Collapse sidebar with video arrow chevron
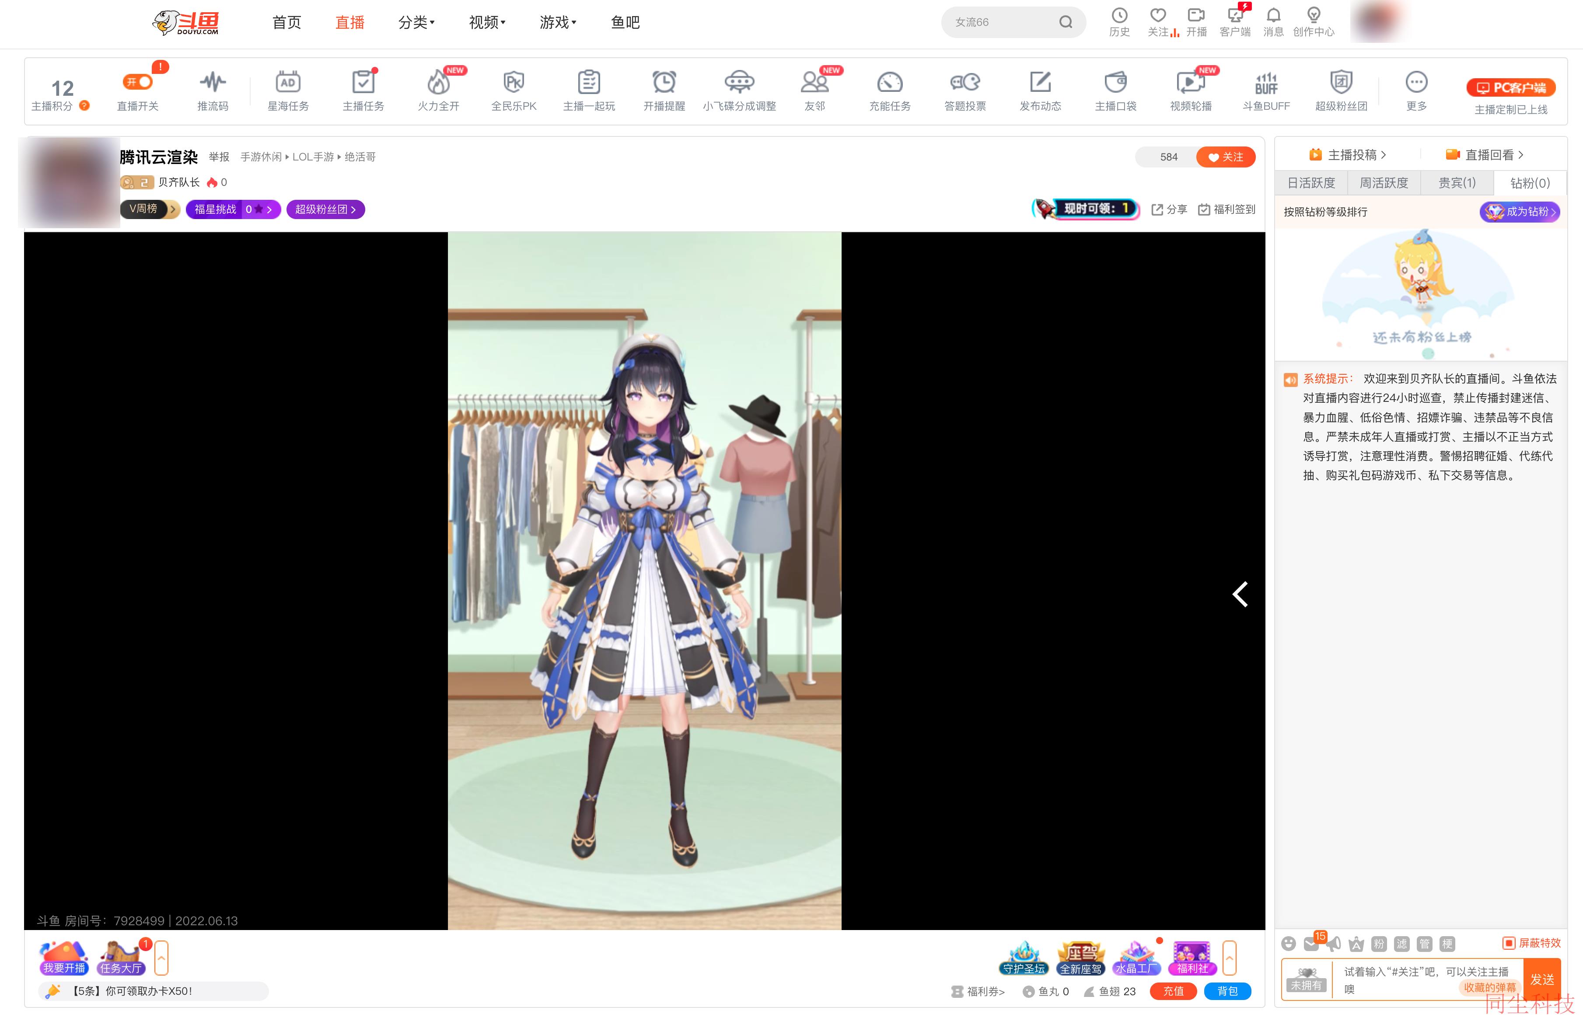 [1240, 594]
